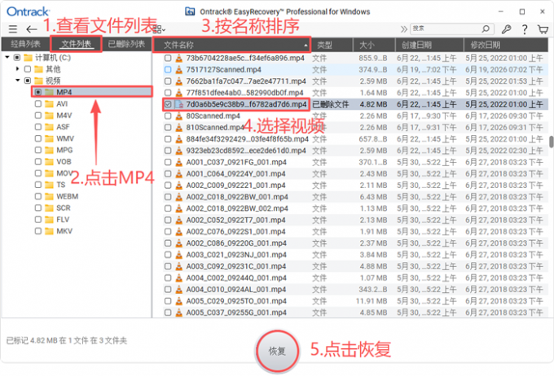This screenshot has width=554, height=376.
Task: Click deleted file icon of 7d0a6b5e9c38b9
Action: click(x=179, y=104)
